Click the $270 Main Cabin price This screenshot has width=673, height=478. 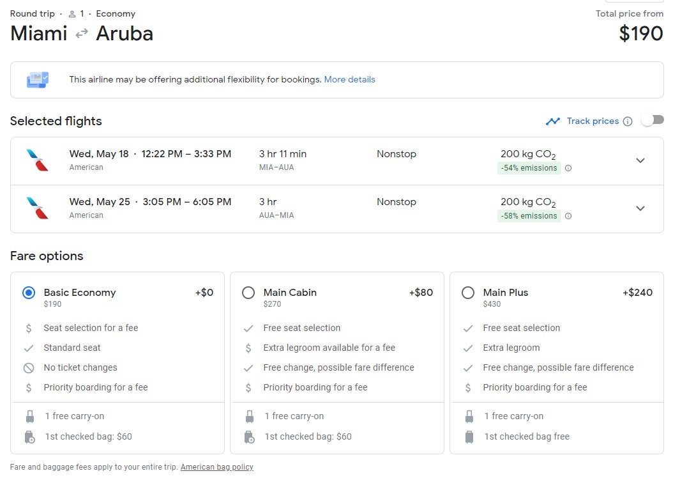(x=272, y=304)
